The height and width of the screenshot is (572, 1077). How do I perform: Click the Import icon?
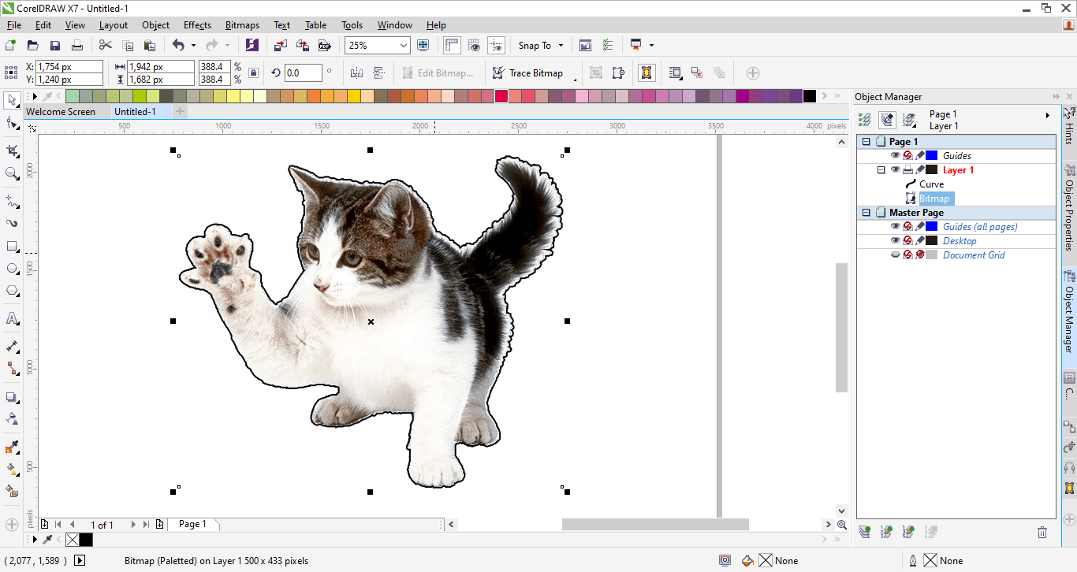coord(281,46)
